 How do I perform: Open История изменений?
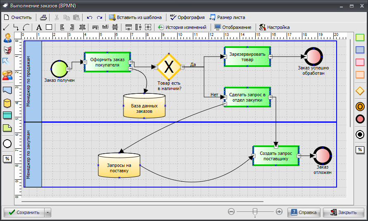(x=182, y=27)
